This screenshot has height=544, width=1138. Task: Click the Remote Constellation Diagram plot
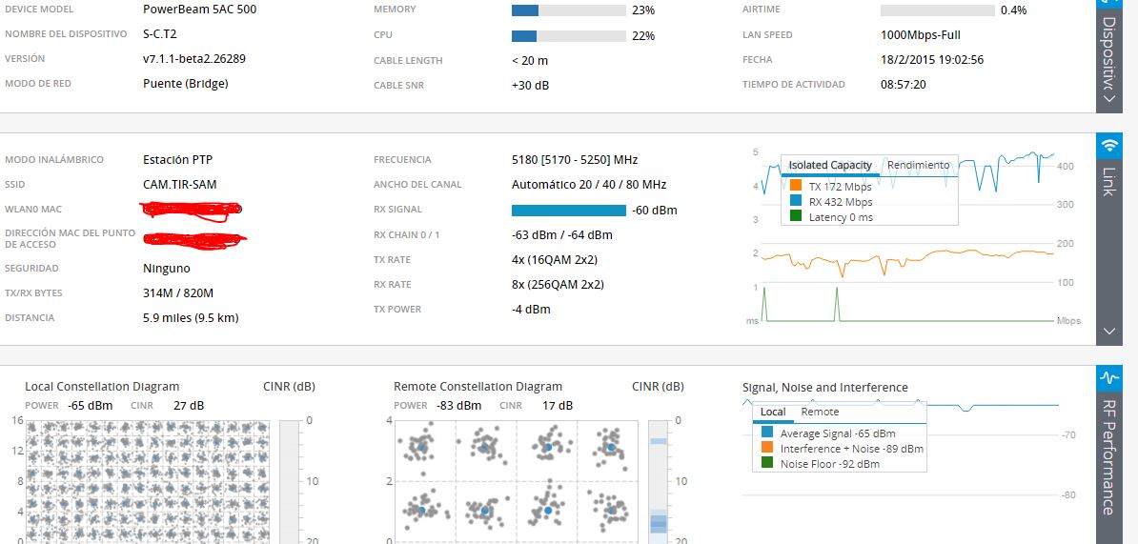click(x=516, y=481)
